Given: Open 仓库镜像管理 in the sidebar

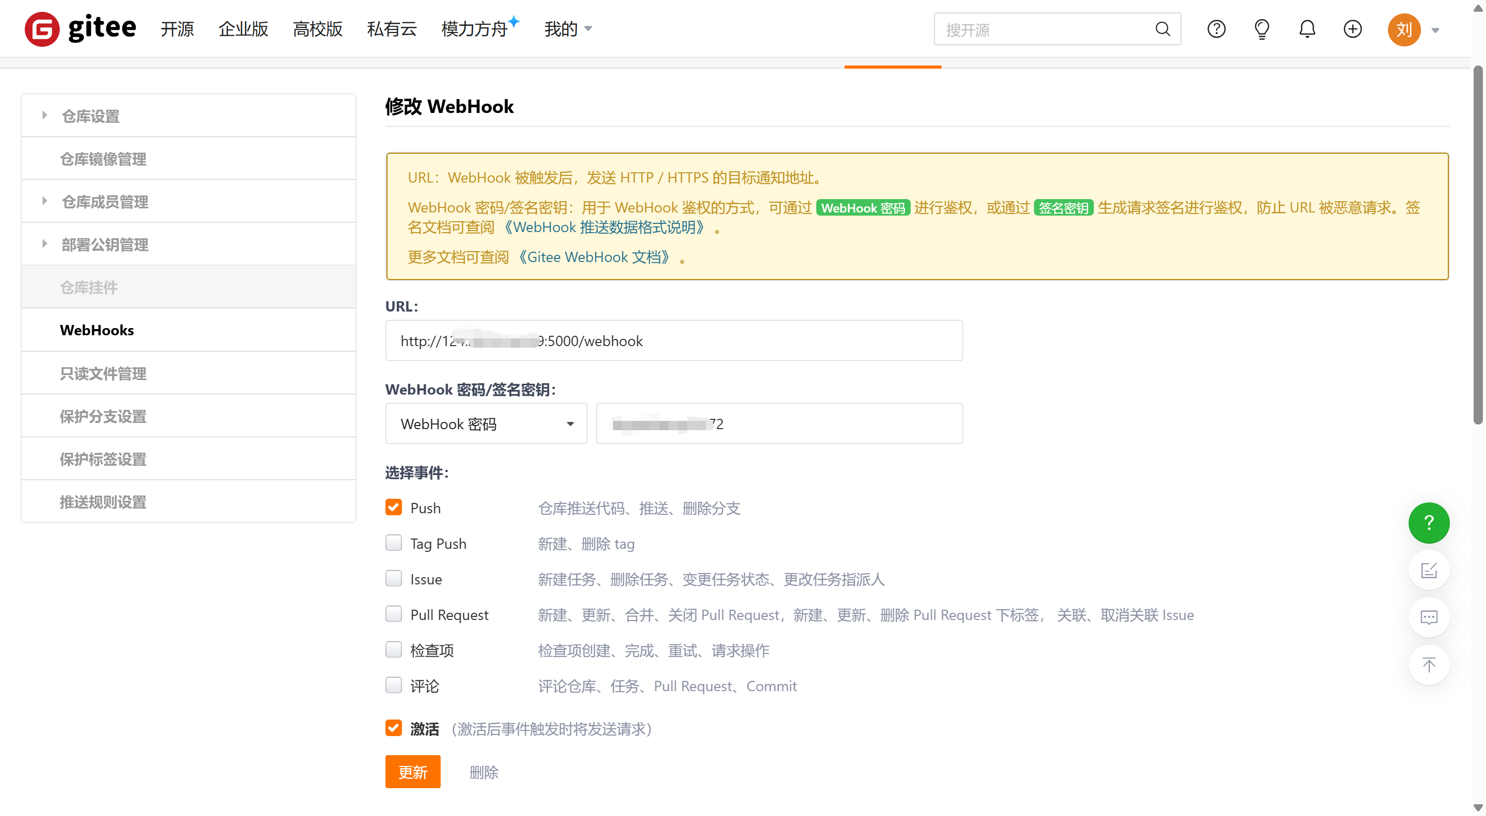Looking at the screenshot, I should [x=188, y=158].
